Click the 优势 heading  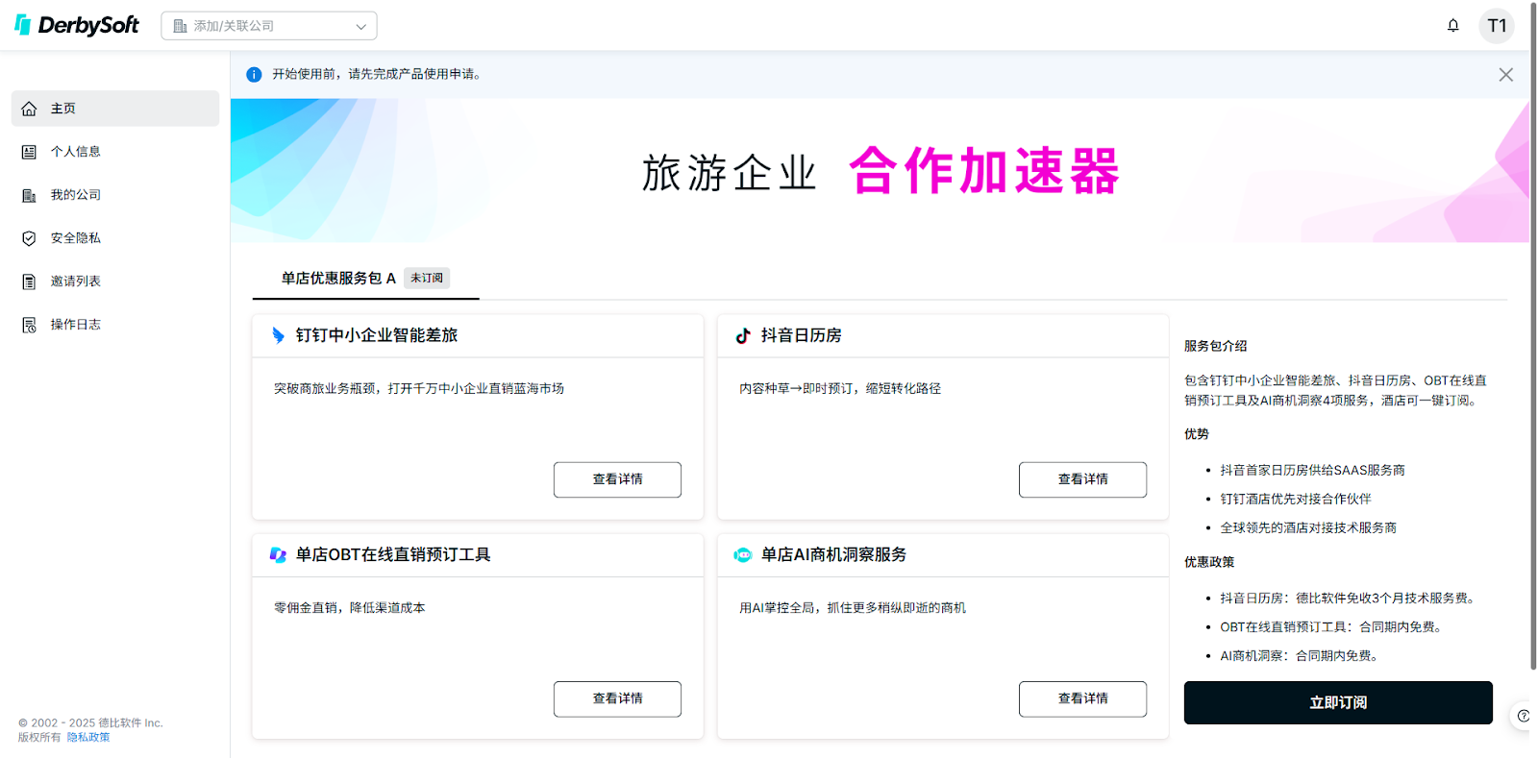1197,434
